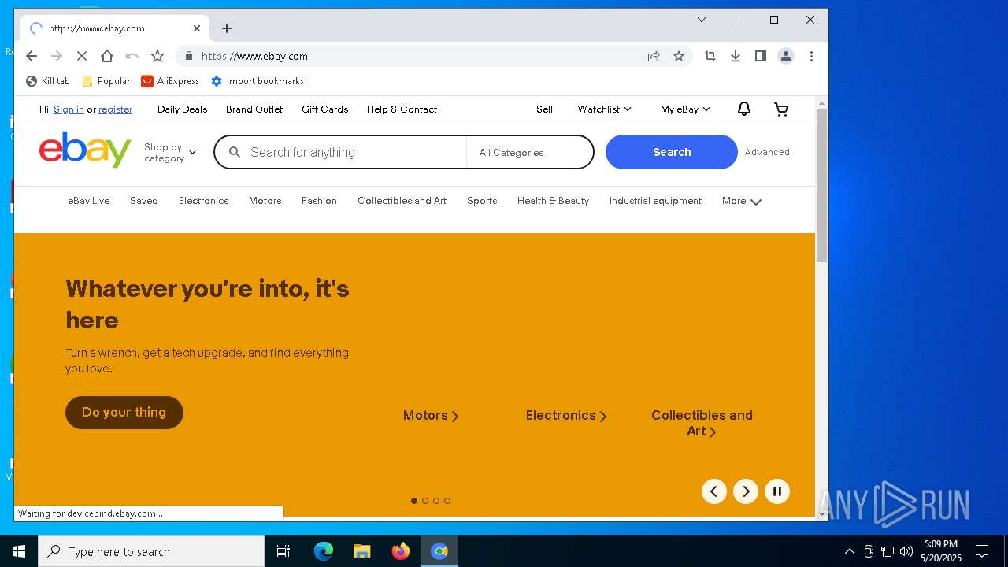Select the first carousel dot indicator

click(414, 501)
